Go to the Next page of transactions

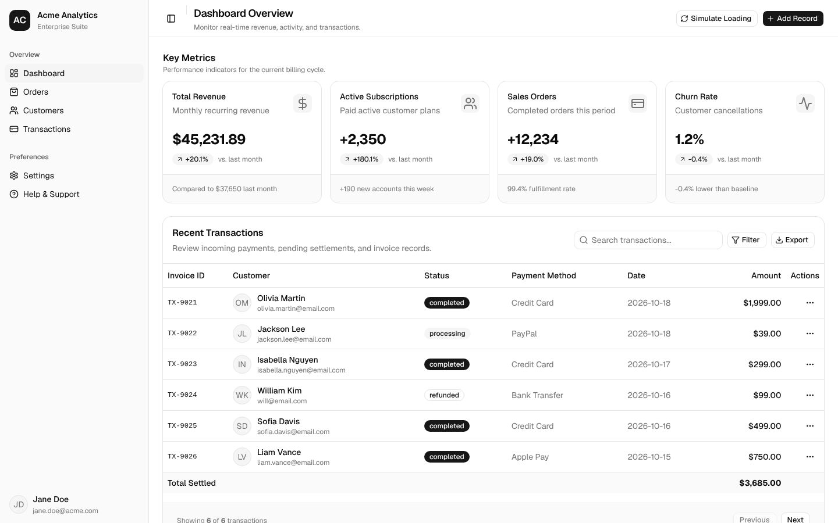coord(795,520)
